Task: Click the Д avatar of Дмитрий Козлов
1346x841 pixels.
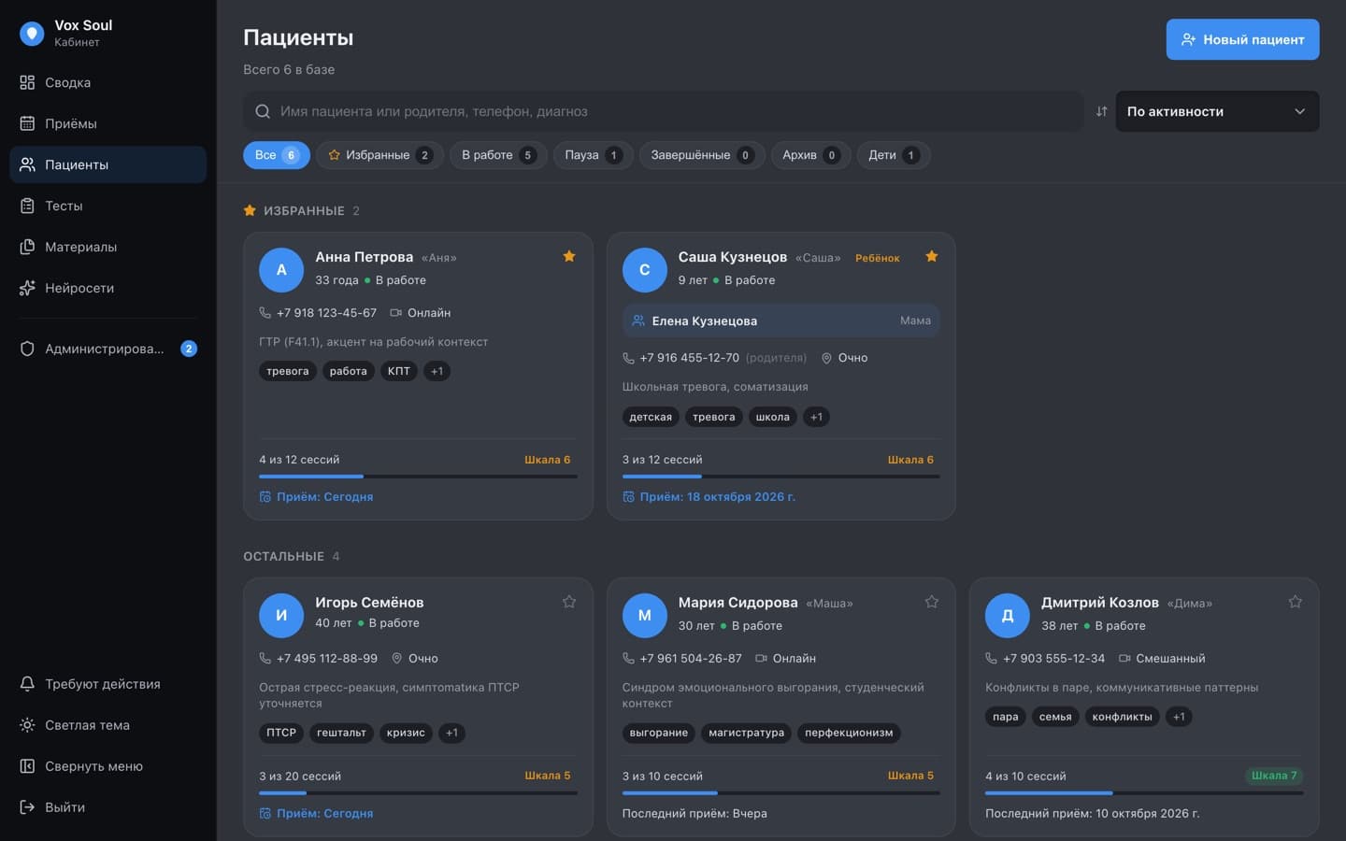Action: point(1008,616)
